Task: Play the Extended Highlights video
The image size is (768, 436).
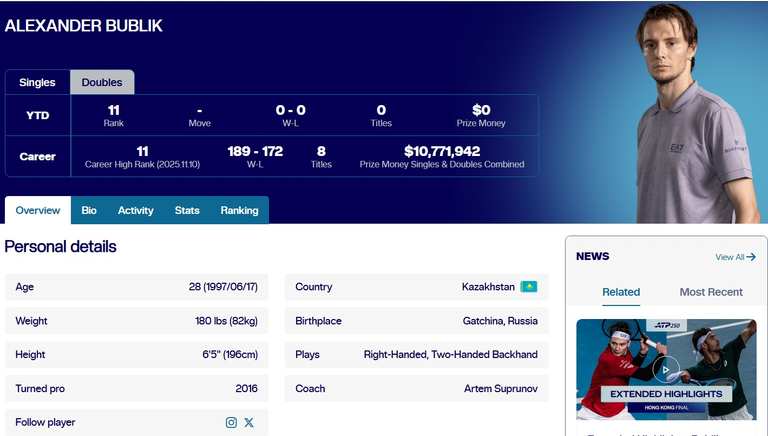Action: coord(666,370)
